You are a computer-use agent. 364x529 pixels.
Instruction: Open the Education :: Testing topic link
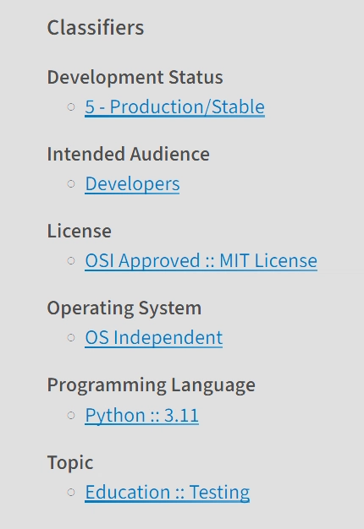pos(168,492)
